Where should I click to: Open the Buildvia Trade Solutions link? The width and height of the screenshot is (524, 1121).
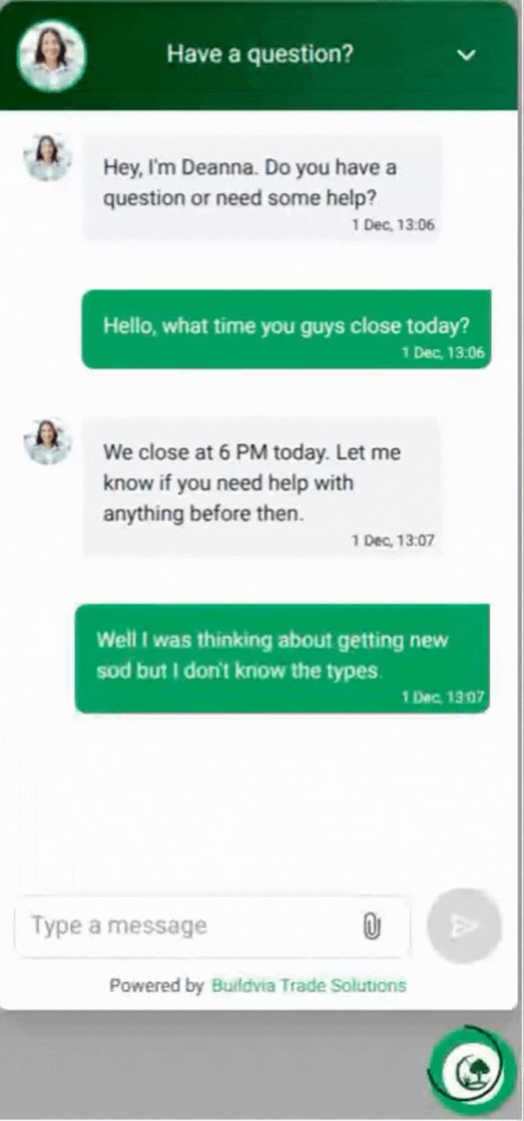308,986
